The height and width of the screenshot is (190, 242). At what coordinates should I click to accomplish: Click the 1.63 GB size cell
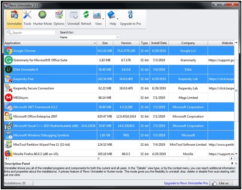click(105, 135)
